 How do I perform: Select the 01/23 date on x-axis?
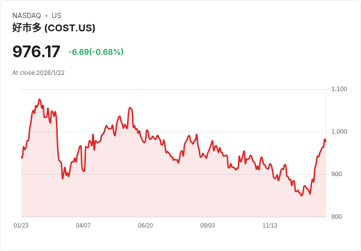coord(21,226)
